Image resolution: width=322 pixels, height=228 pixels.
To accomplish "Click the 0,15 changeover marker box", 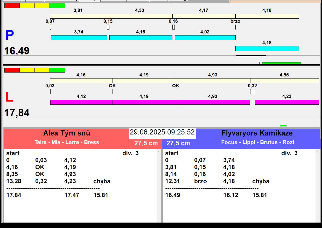I will (108, 27).
